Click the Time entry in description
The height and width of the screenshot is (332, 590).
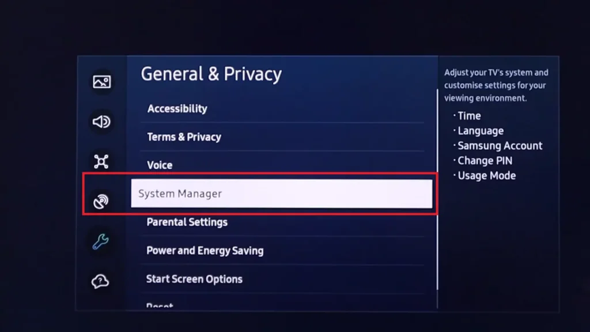[x=469, y=116]
